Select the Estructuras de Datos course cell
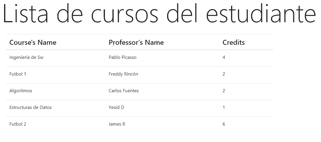This screenshot has height=142, width=321. pyautogui.click(x=30, y=107)
